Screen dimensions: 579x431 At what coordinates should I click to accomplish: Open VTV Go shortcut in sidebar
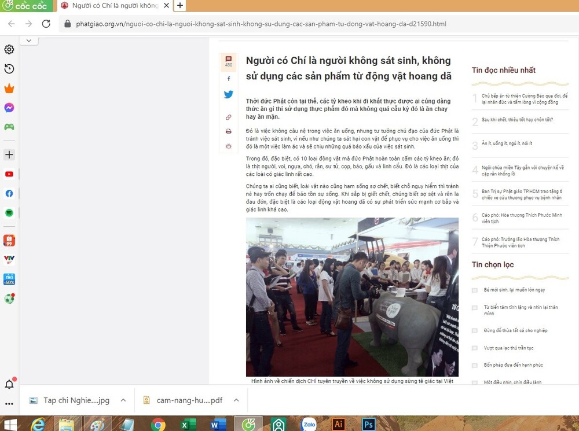pyautogui.click(x=9, y=260)
